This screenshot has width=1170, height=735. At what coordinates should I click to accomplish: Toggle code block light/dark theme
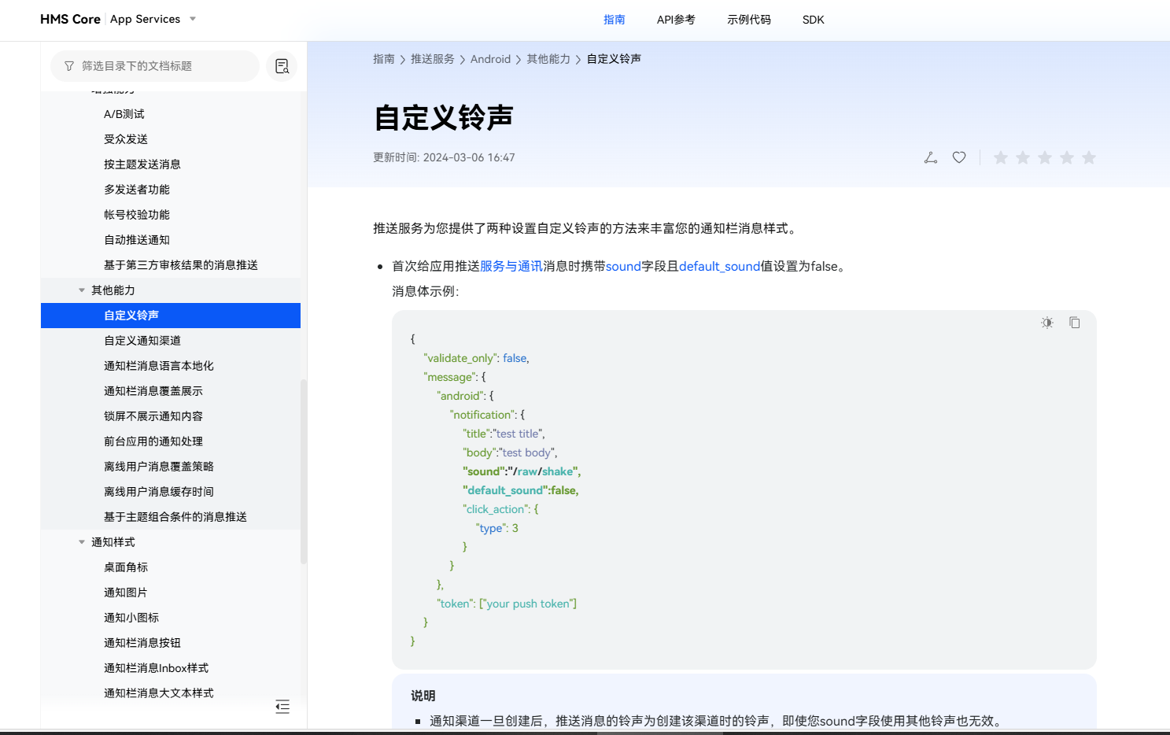pyautogui.click(x=1047, y=323)
